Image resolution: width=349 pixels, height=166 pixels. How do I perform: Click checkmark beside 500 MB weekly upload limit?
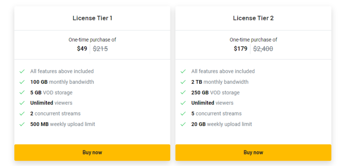22,124
